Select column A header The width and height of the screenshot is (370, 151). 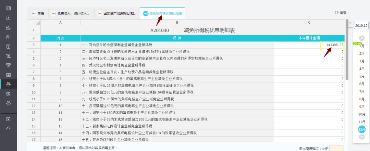[61, 22]
